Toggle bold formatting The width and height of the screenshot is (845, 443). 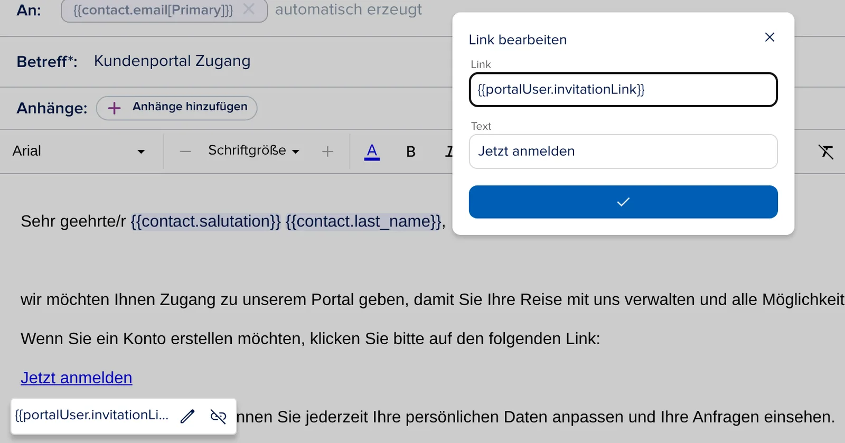coord(411,152)
